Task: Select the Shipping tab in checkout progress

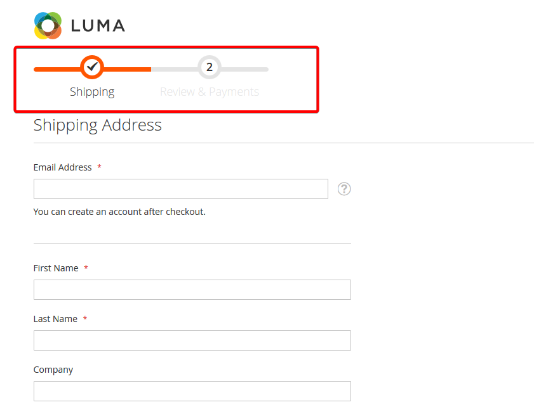Action: [91, 91]
